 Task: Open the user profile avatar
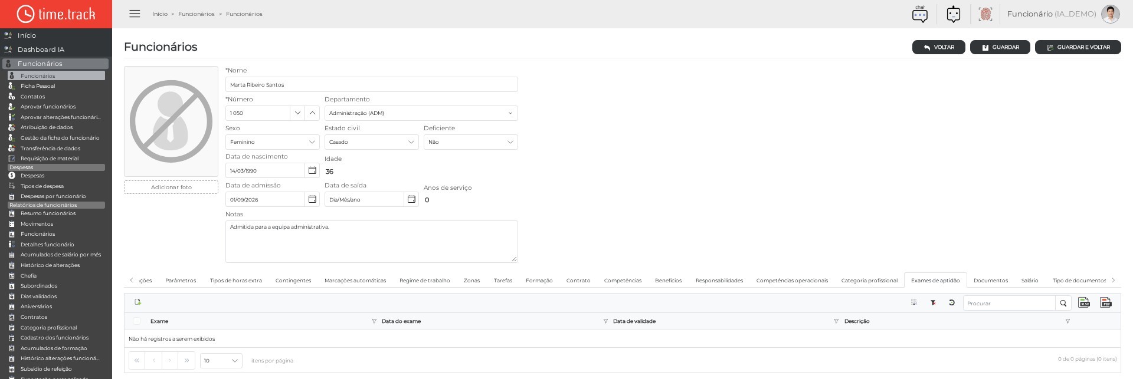[1110, 14]
